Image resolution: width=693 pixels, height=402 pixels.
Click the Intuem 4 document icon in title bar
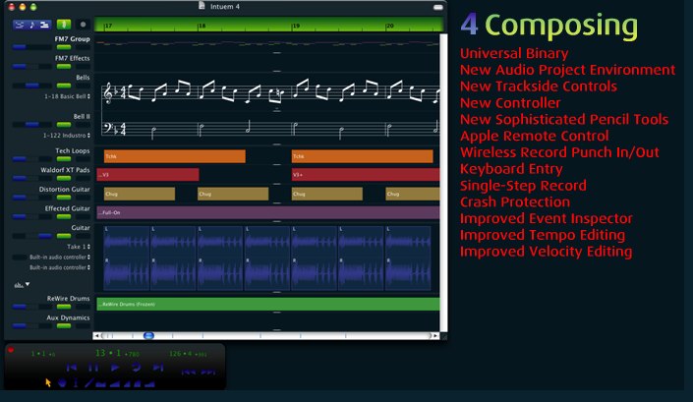pyautogui.click(x=202, y=5)
